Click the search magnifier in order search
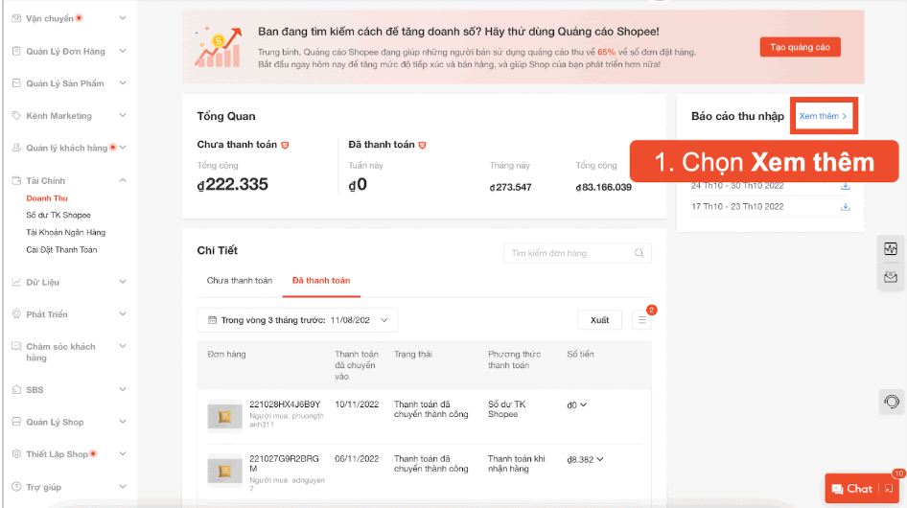Image resolution: width=907 pixels, height=508 pixels. click(639, 253)
